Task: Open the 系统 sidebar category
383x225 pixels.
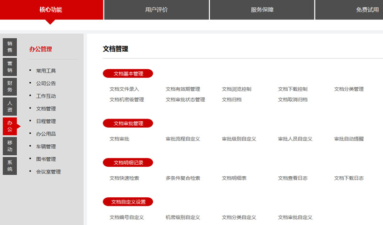Action: [x=10, y=166]
